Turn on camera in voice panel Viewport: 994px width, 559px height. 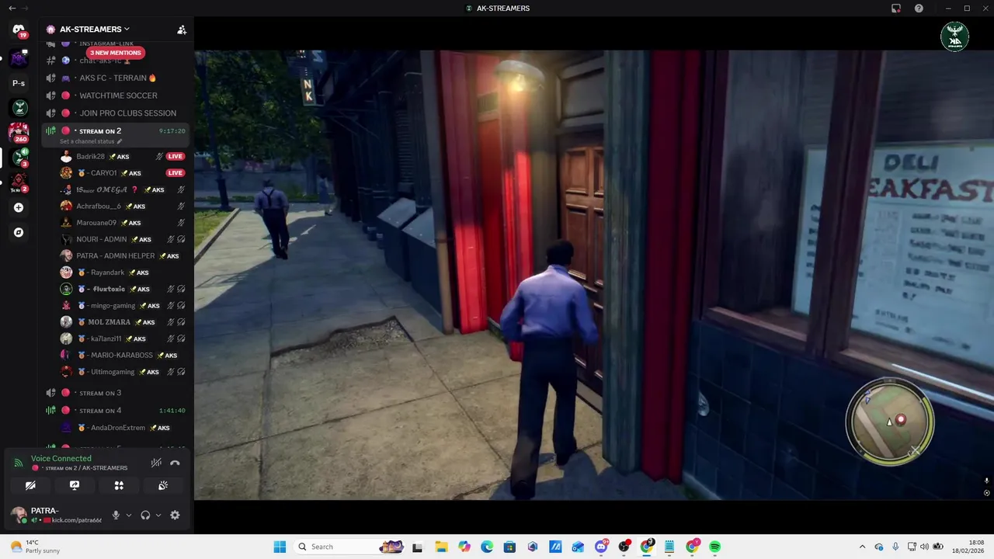pos(30,485)
